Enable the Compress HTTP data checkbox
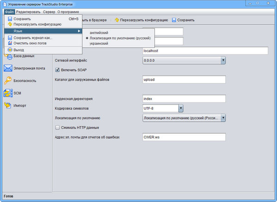This screenshot has height=202, width=277. tap(58, 127)
